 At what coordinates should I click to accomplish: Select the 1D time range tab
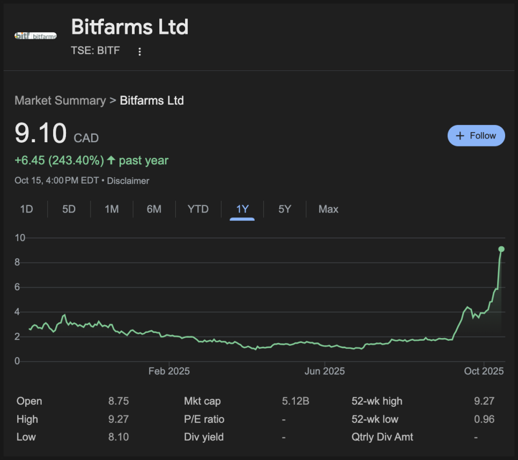[26, 209]
